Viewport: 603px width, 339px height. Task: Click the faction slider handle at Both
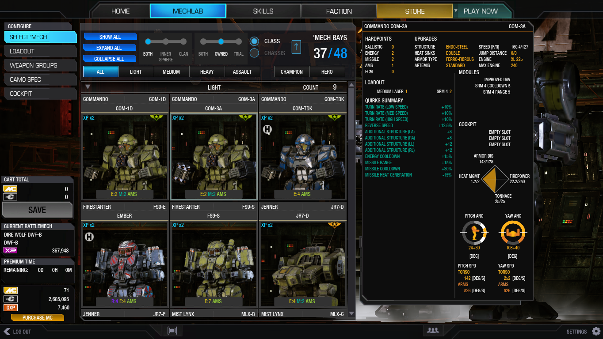click(148, 41)
